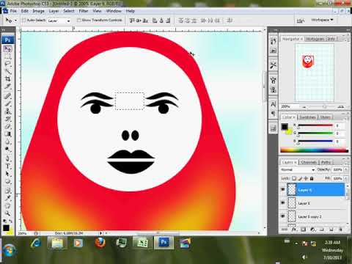
Task: Open the Window menu
Action: pos(114,11)
